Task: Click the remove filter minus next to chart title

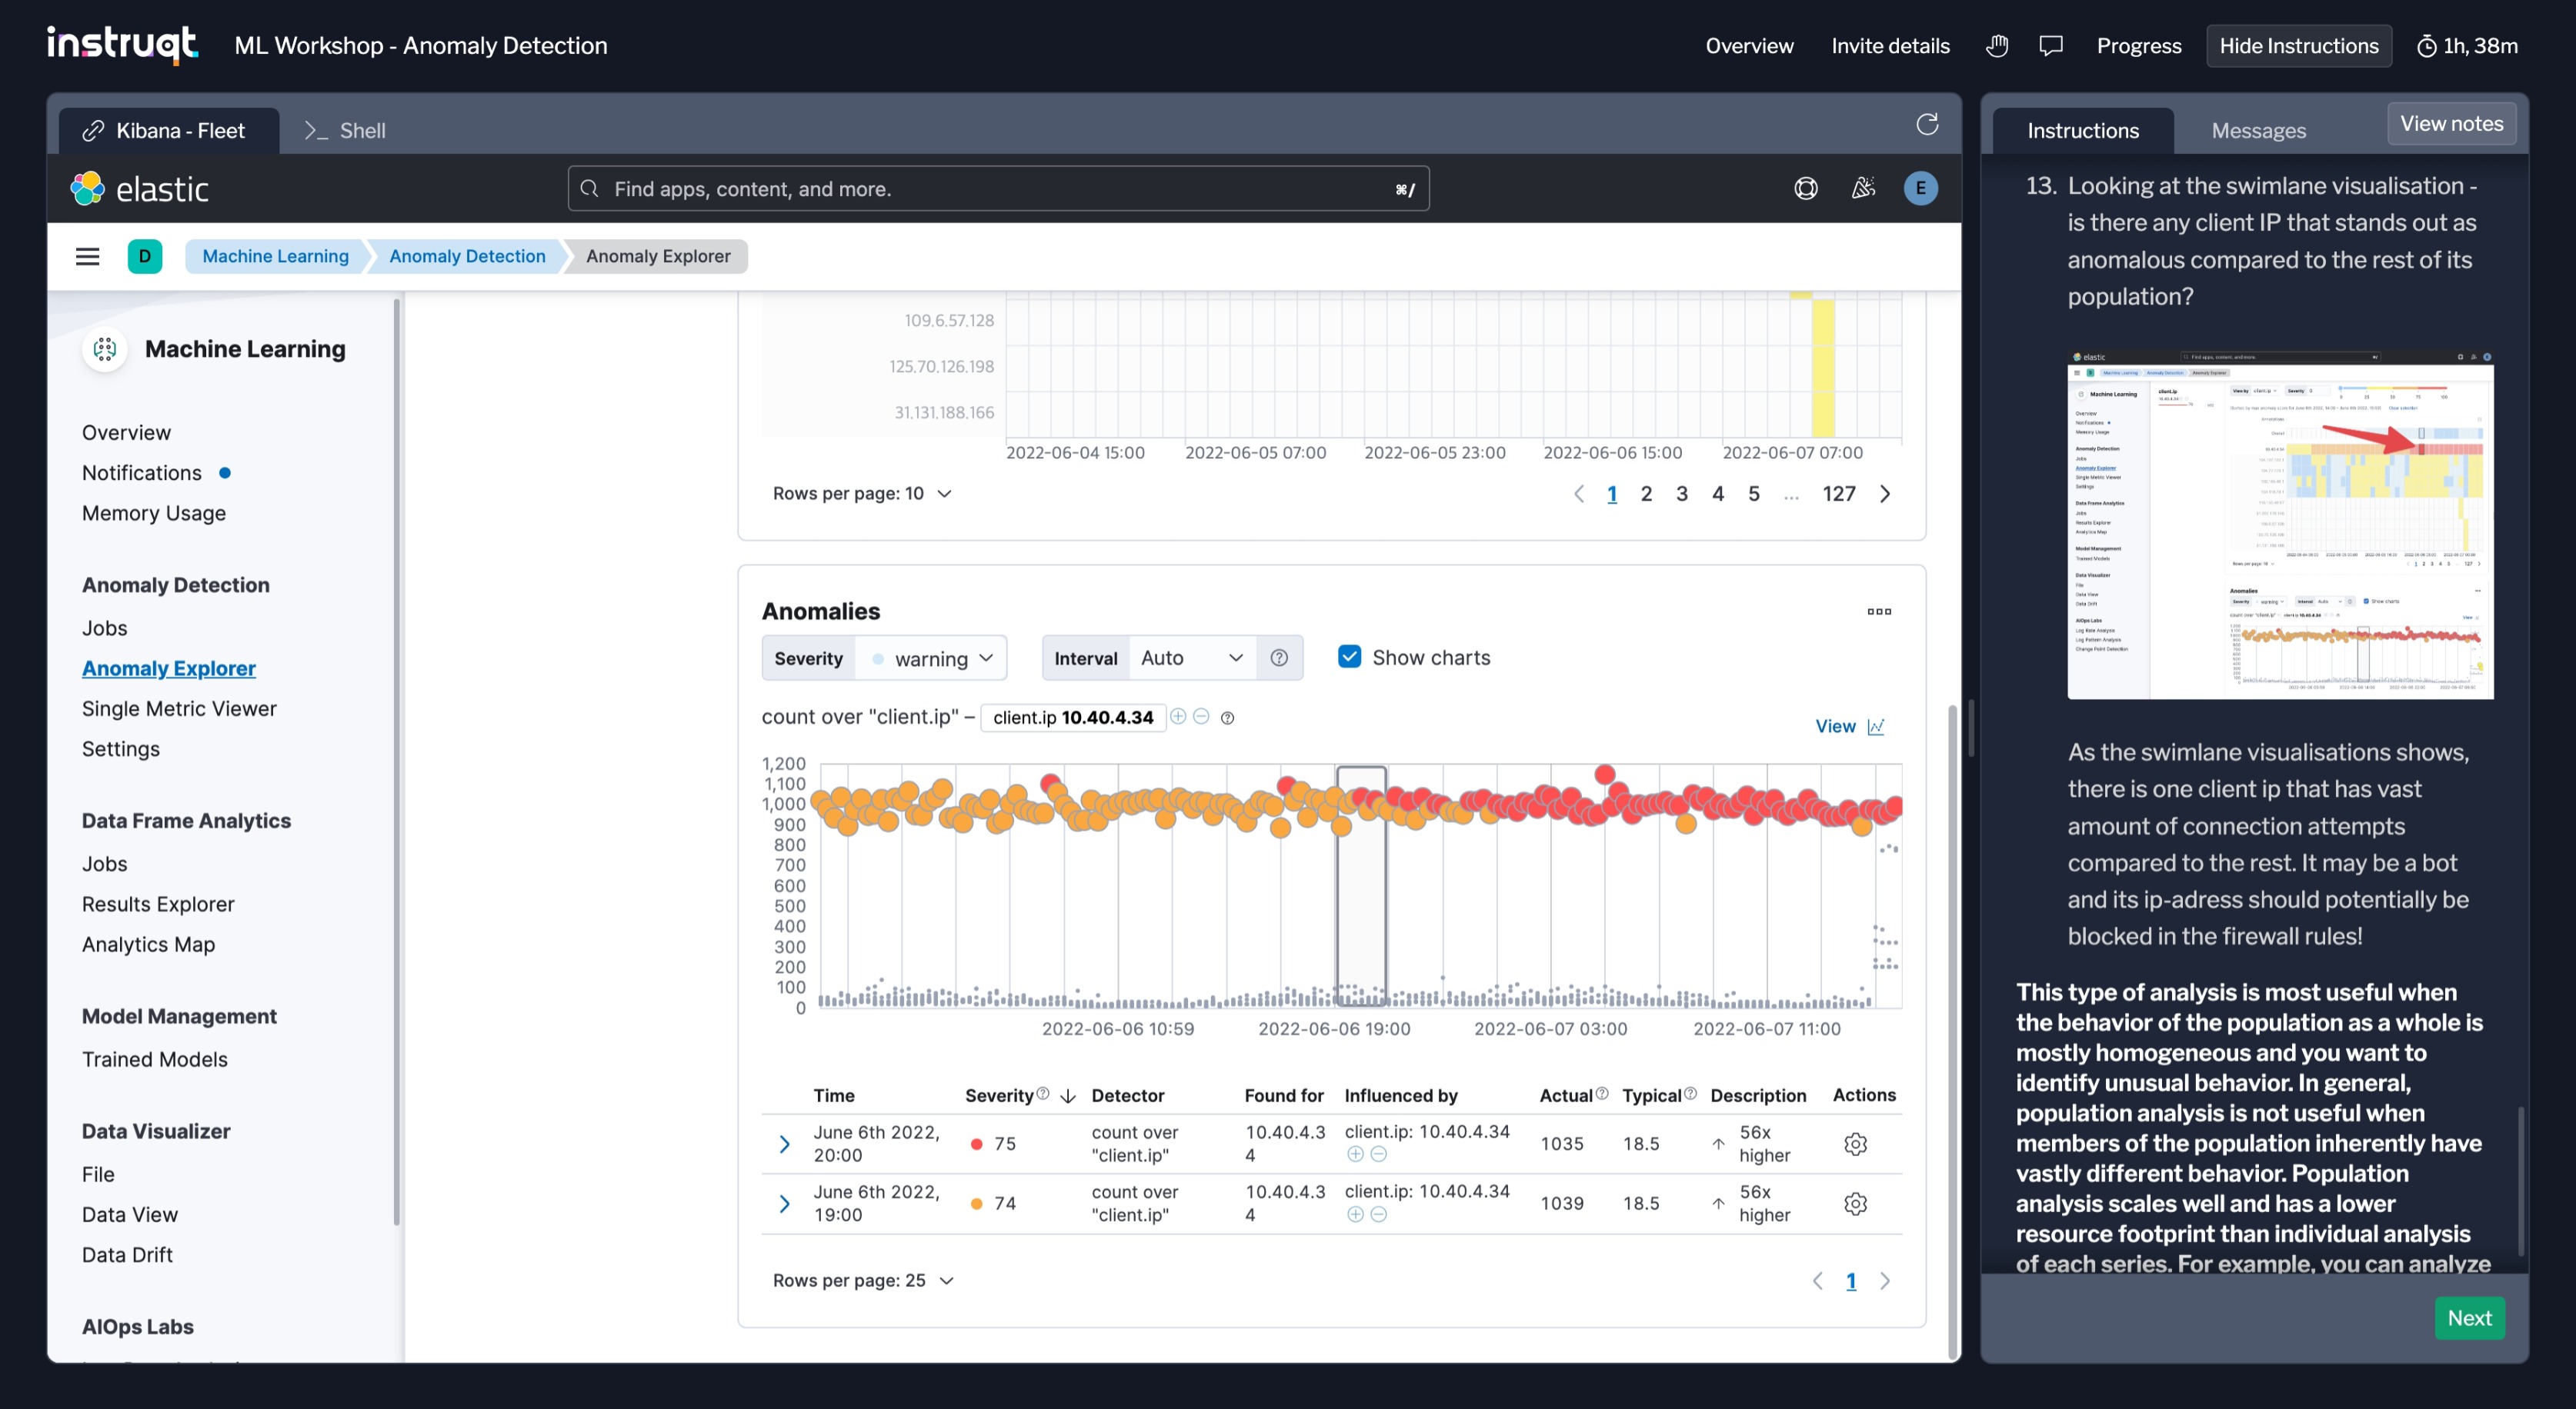Action: pos(1202,717)
